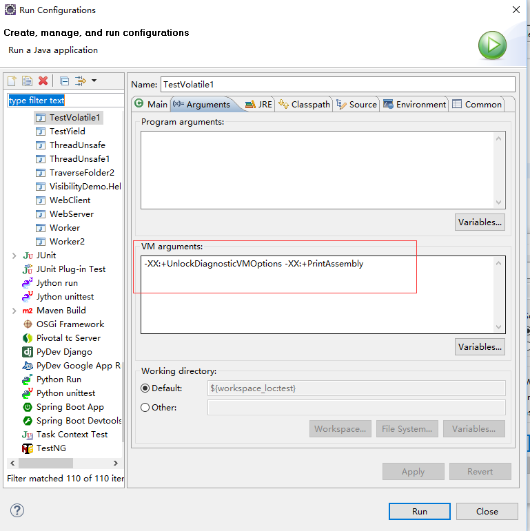Click left arrow of tree horizontal scrollbar

click(x=12, y=463)
